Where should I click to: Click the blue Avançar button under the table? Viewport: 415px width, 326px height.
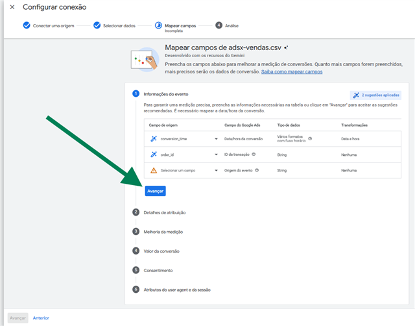click(x=156, y=191)
